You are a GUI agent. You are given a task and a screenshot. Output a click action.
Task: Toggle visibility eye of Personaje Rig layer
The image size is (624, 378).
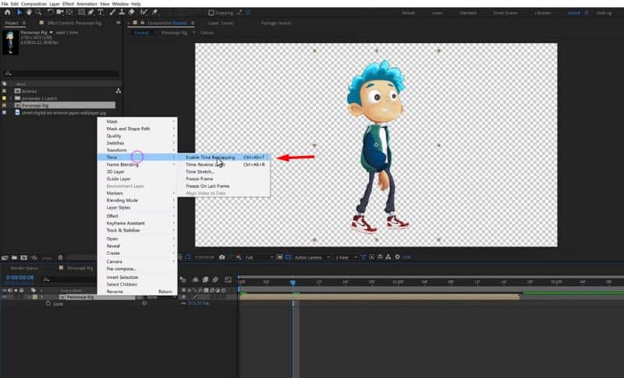pos(4,297)
